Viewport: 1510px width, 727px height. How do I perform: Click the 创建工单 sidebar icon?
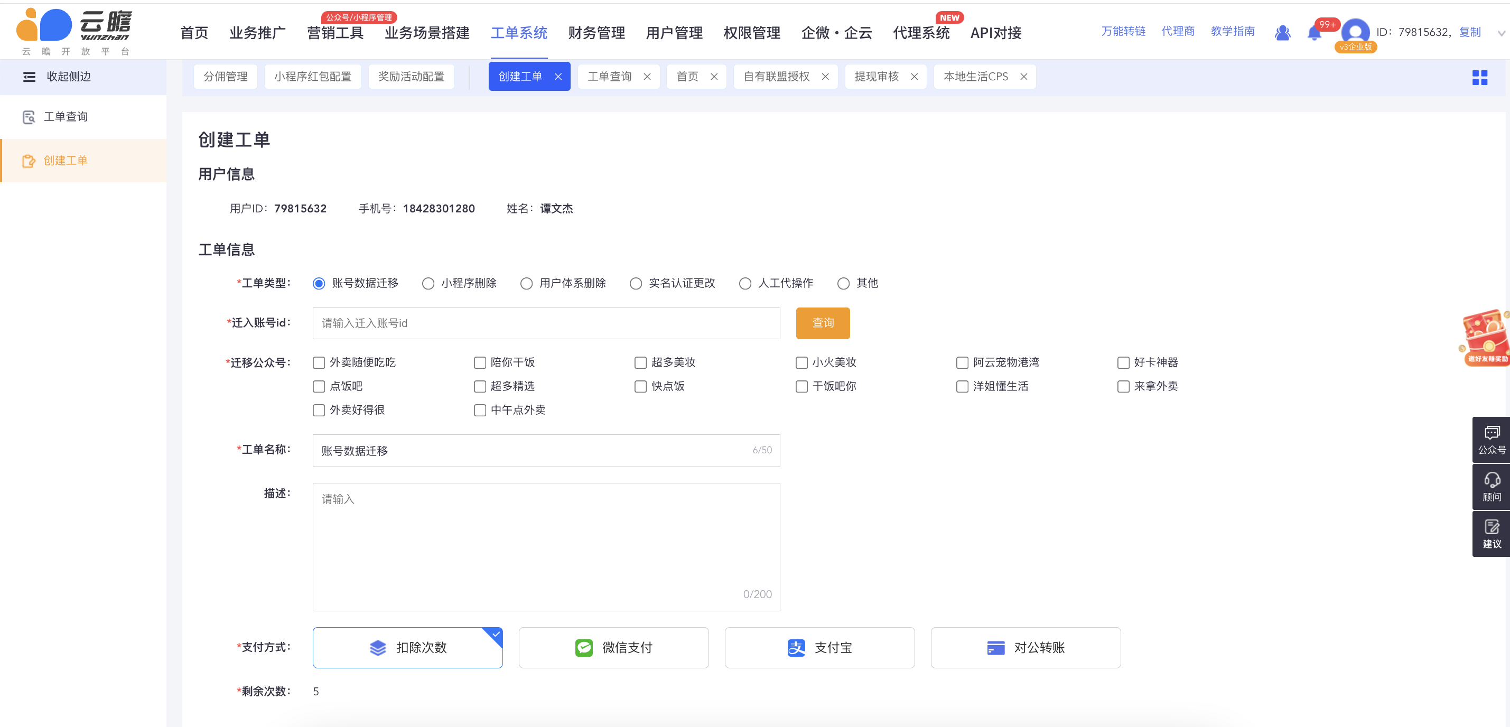coord(29,161)
